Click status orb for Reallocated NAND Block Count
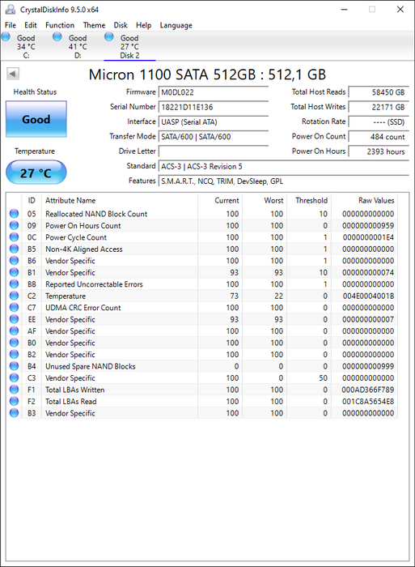 click(x=14, y=214)
